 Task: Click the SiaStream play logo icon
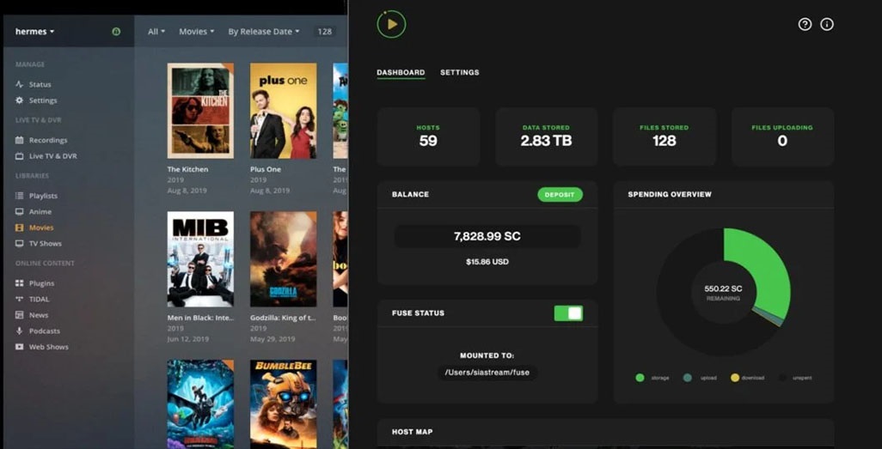click(x=391, y=24)
